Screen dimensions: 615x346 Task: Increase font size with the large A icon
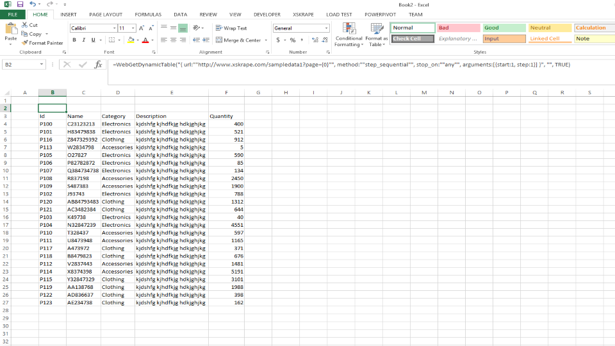141,28
